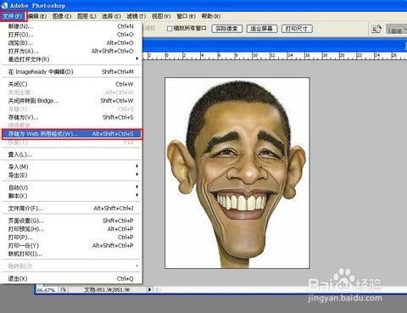Open the status bar options arrow
Screen dimensions: 407x313
click(x=150, y=289)
